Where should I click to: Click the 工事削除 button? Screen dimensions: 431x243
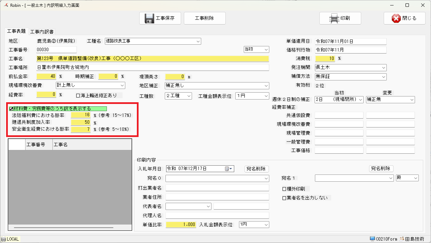[x=205, y=18]
